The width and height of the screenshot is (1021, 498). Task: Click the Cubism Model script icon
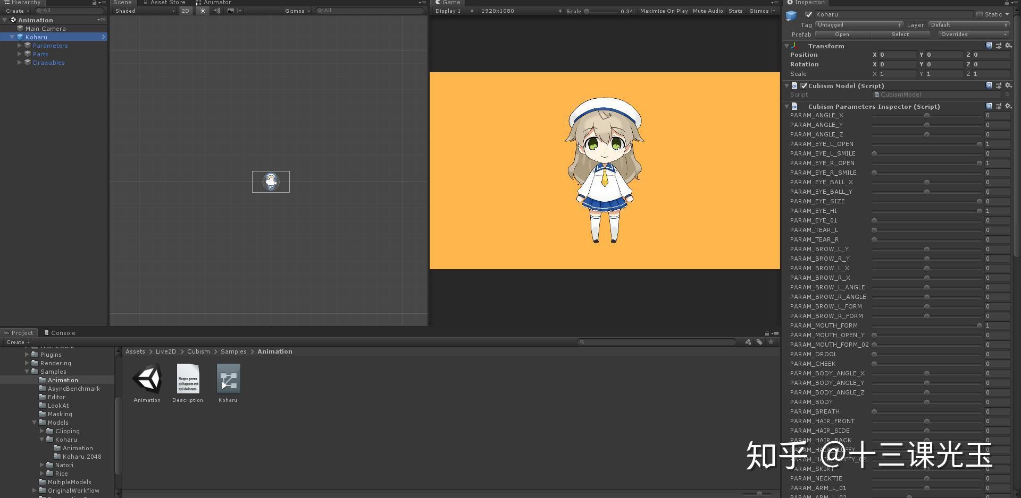coord(794,85)
